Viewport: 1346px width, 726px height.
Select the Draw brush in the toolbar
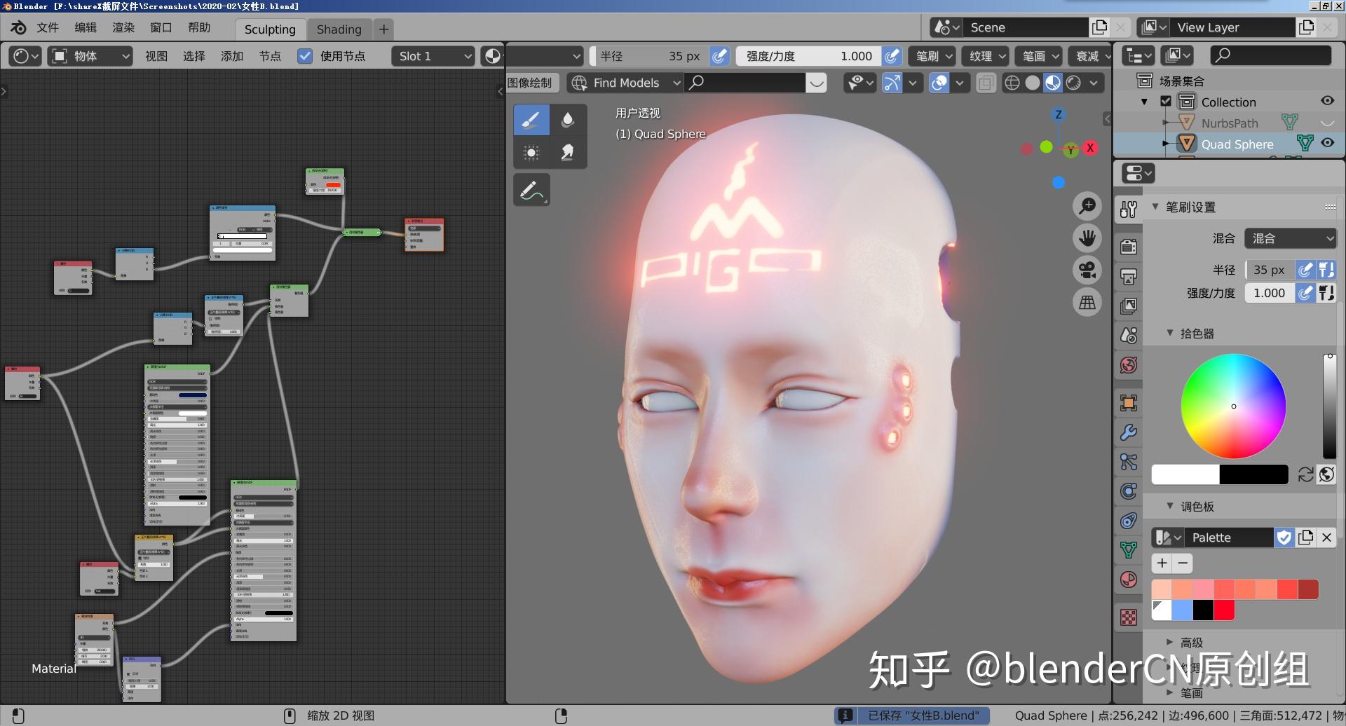coord(531,119)
